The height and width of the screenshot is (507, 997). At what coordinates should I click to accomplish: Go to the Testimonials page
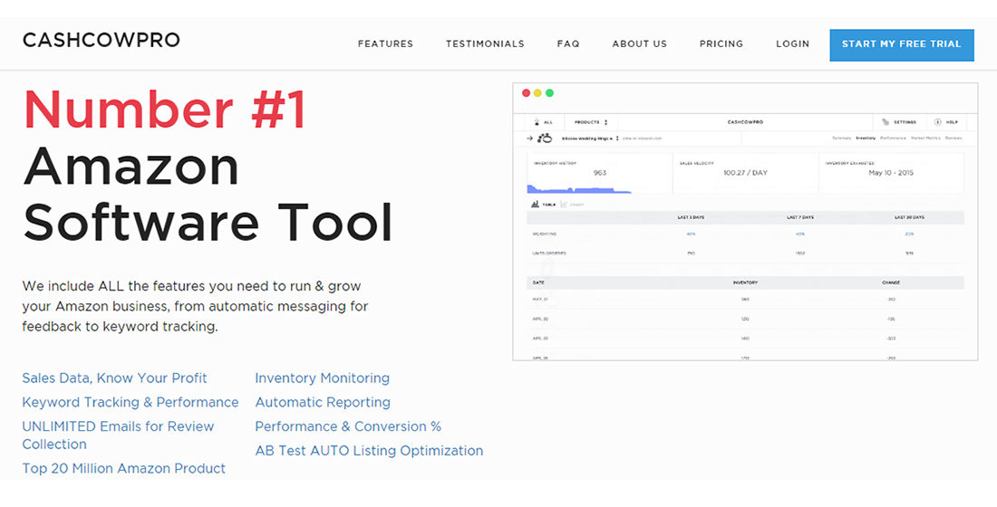[x=485, y=43]
